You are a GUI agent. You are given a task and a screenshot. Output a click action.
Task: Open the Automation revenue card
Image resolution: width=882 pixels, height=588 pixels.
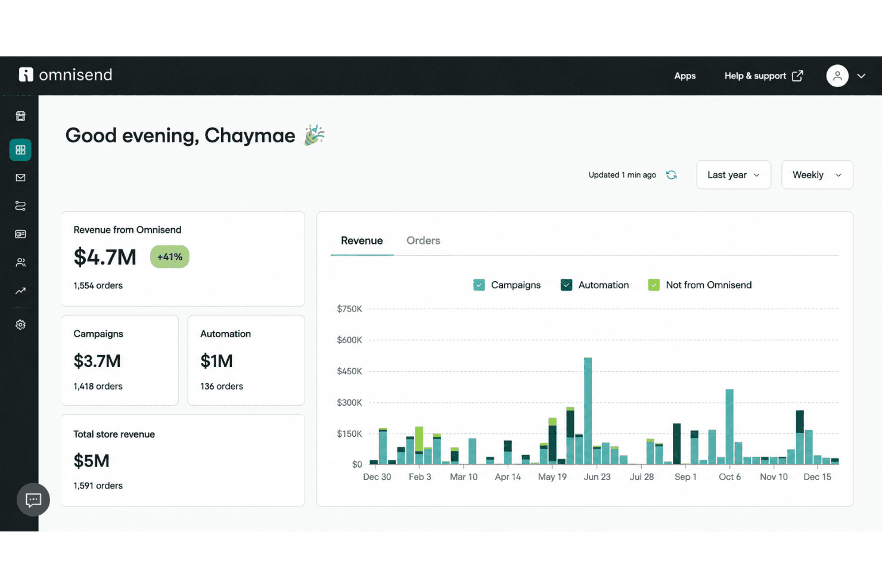click(246, 360)
